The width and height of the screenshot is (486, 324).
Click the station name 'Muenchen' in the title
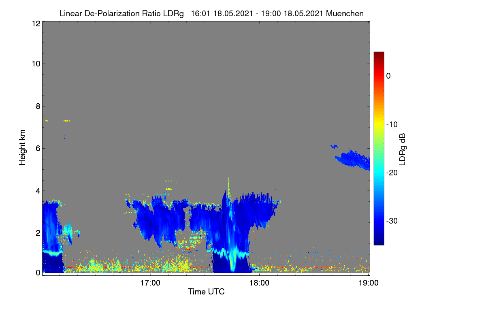[344, 13]
